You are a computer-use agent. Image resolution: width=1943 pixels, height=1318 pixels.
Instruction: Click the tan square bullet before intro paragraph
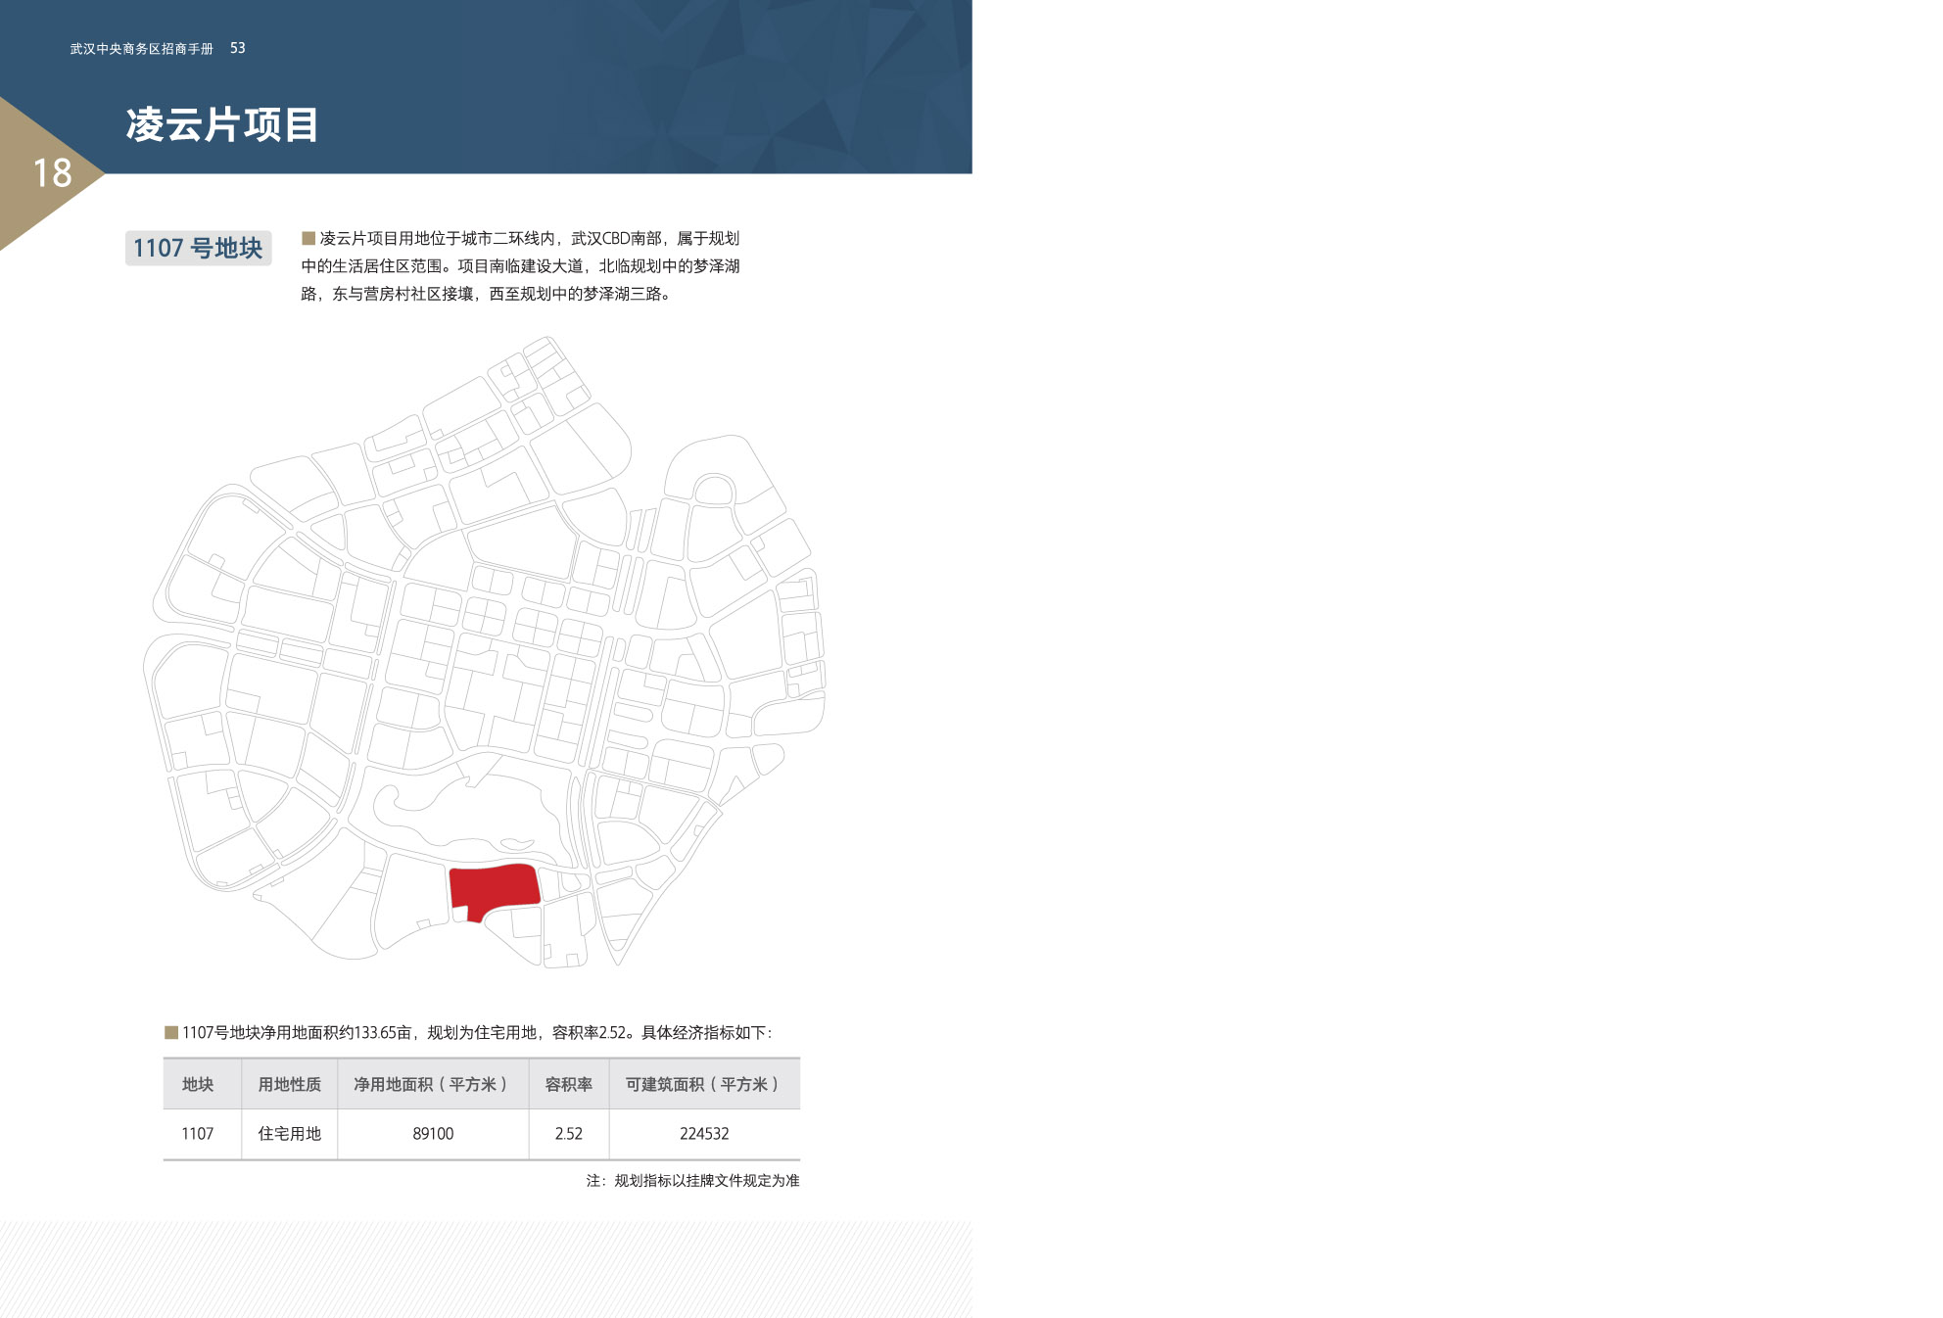308,238
